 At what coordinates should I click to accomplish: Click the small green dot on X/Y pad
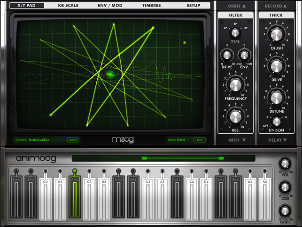pos(185,42)
